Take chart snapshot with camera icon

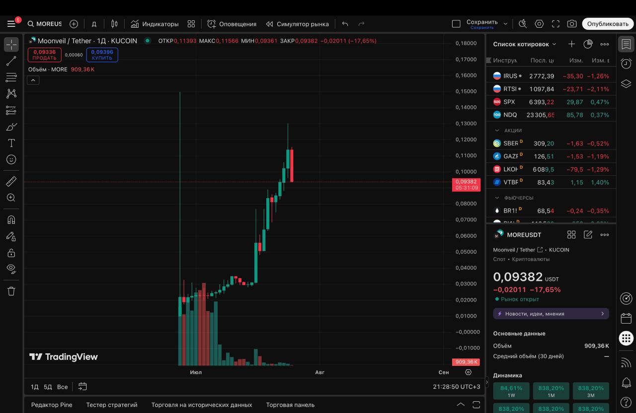pyautogui.click(x=572, y=24)
